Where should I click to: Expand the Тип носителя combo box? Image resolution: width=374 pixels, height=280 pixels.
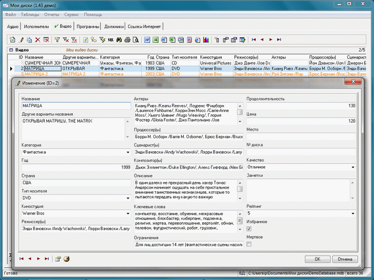[x=128, y=198]
